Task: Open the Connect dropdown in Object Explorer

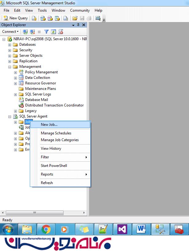Action: click(10, 32)
